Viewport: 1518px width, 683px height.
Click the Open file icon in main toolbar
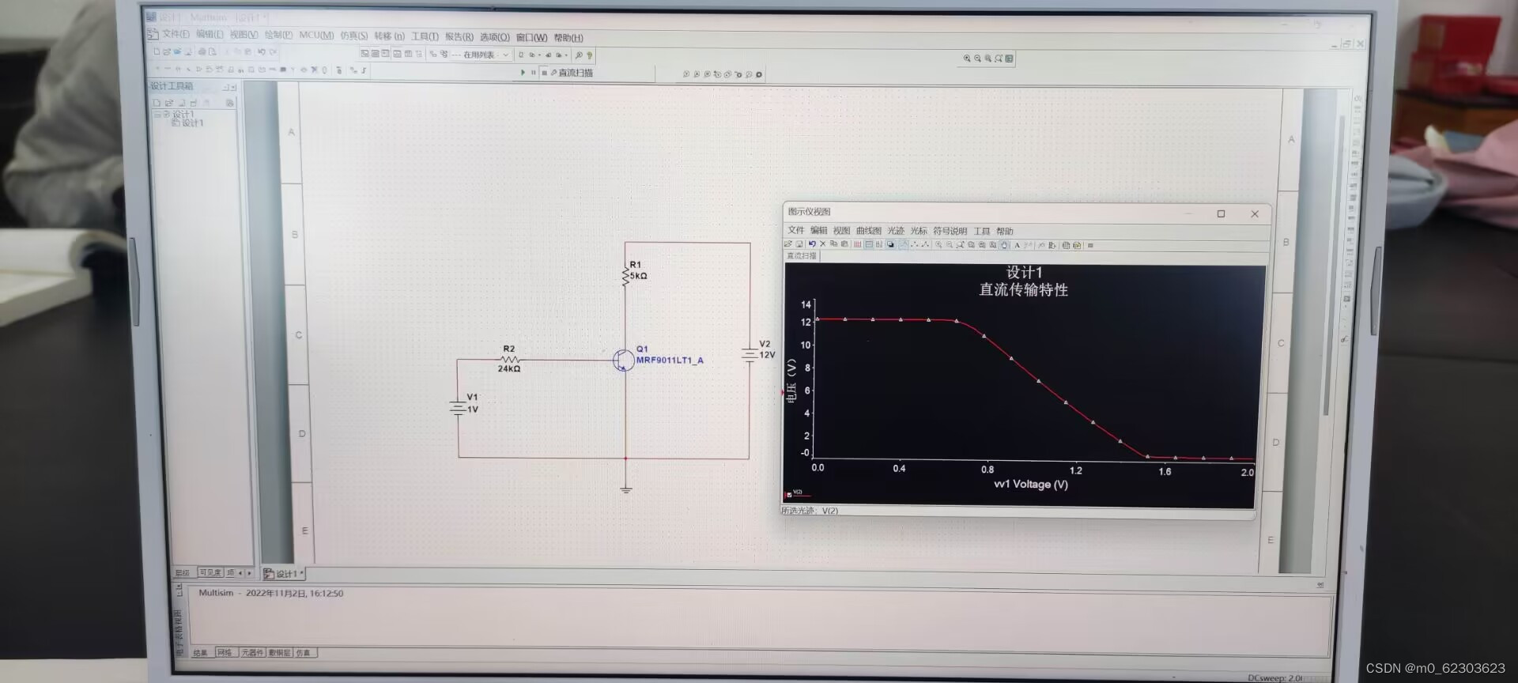(167, 51)
